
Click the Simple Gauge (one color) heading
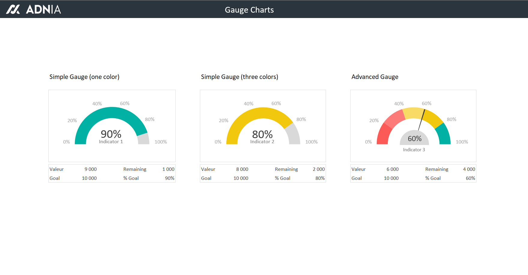coord(84,77)
